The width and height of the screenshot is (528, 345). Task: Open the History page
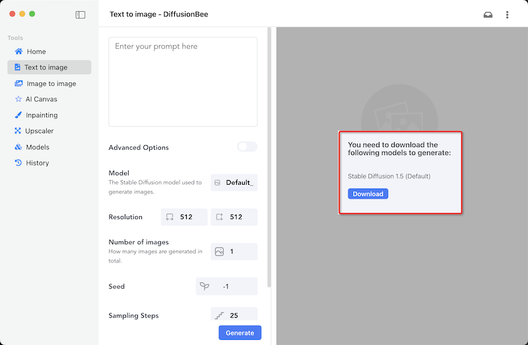[x=49, y=162]
